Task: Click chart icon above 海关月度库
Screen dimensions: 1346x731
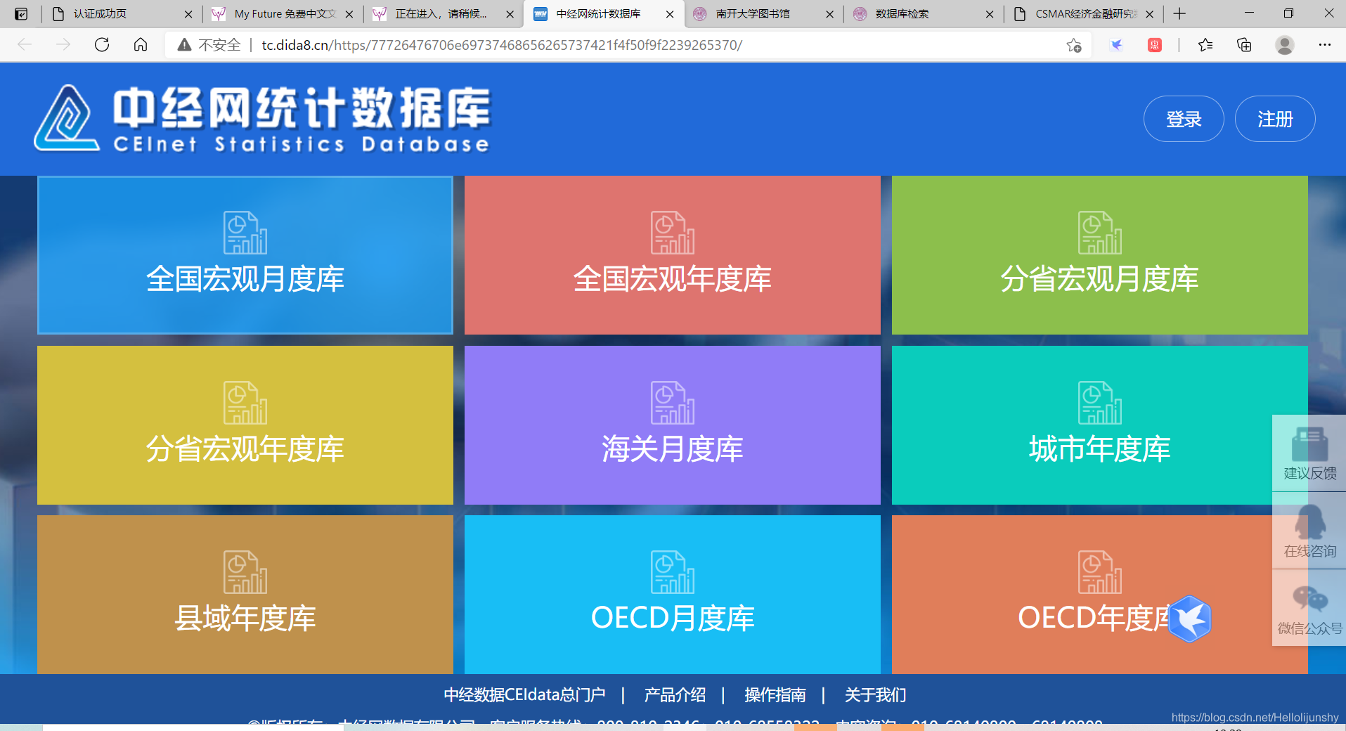Action: [673, 403]
